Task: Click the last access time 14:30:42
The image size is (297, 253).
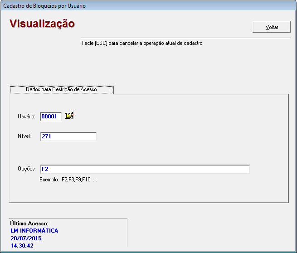Action: (22, 245)
